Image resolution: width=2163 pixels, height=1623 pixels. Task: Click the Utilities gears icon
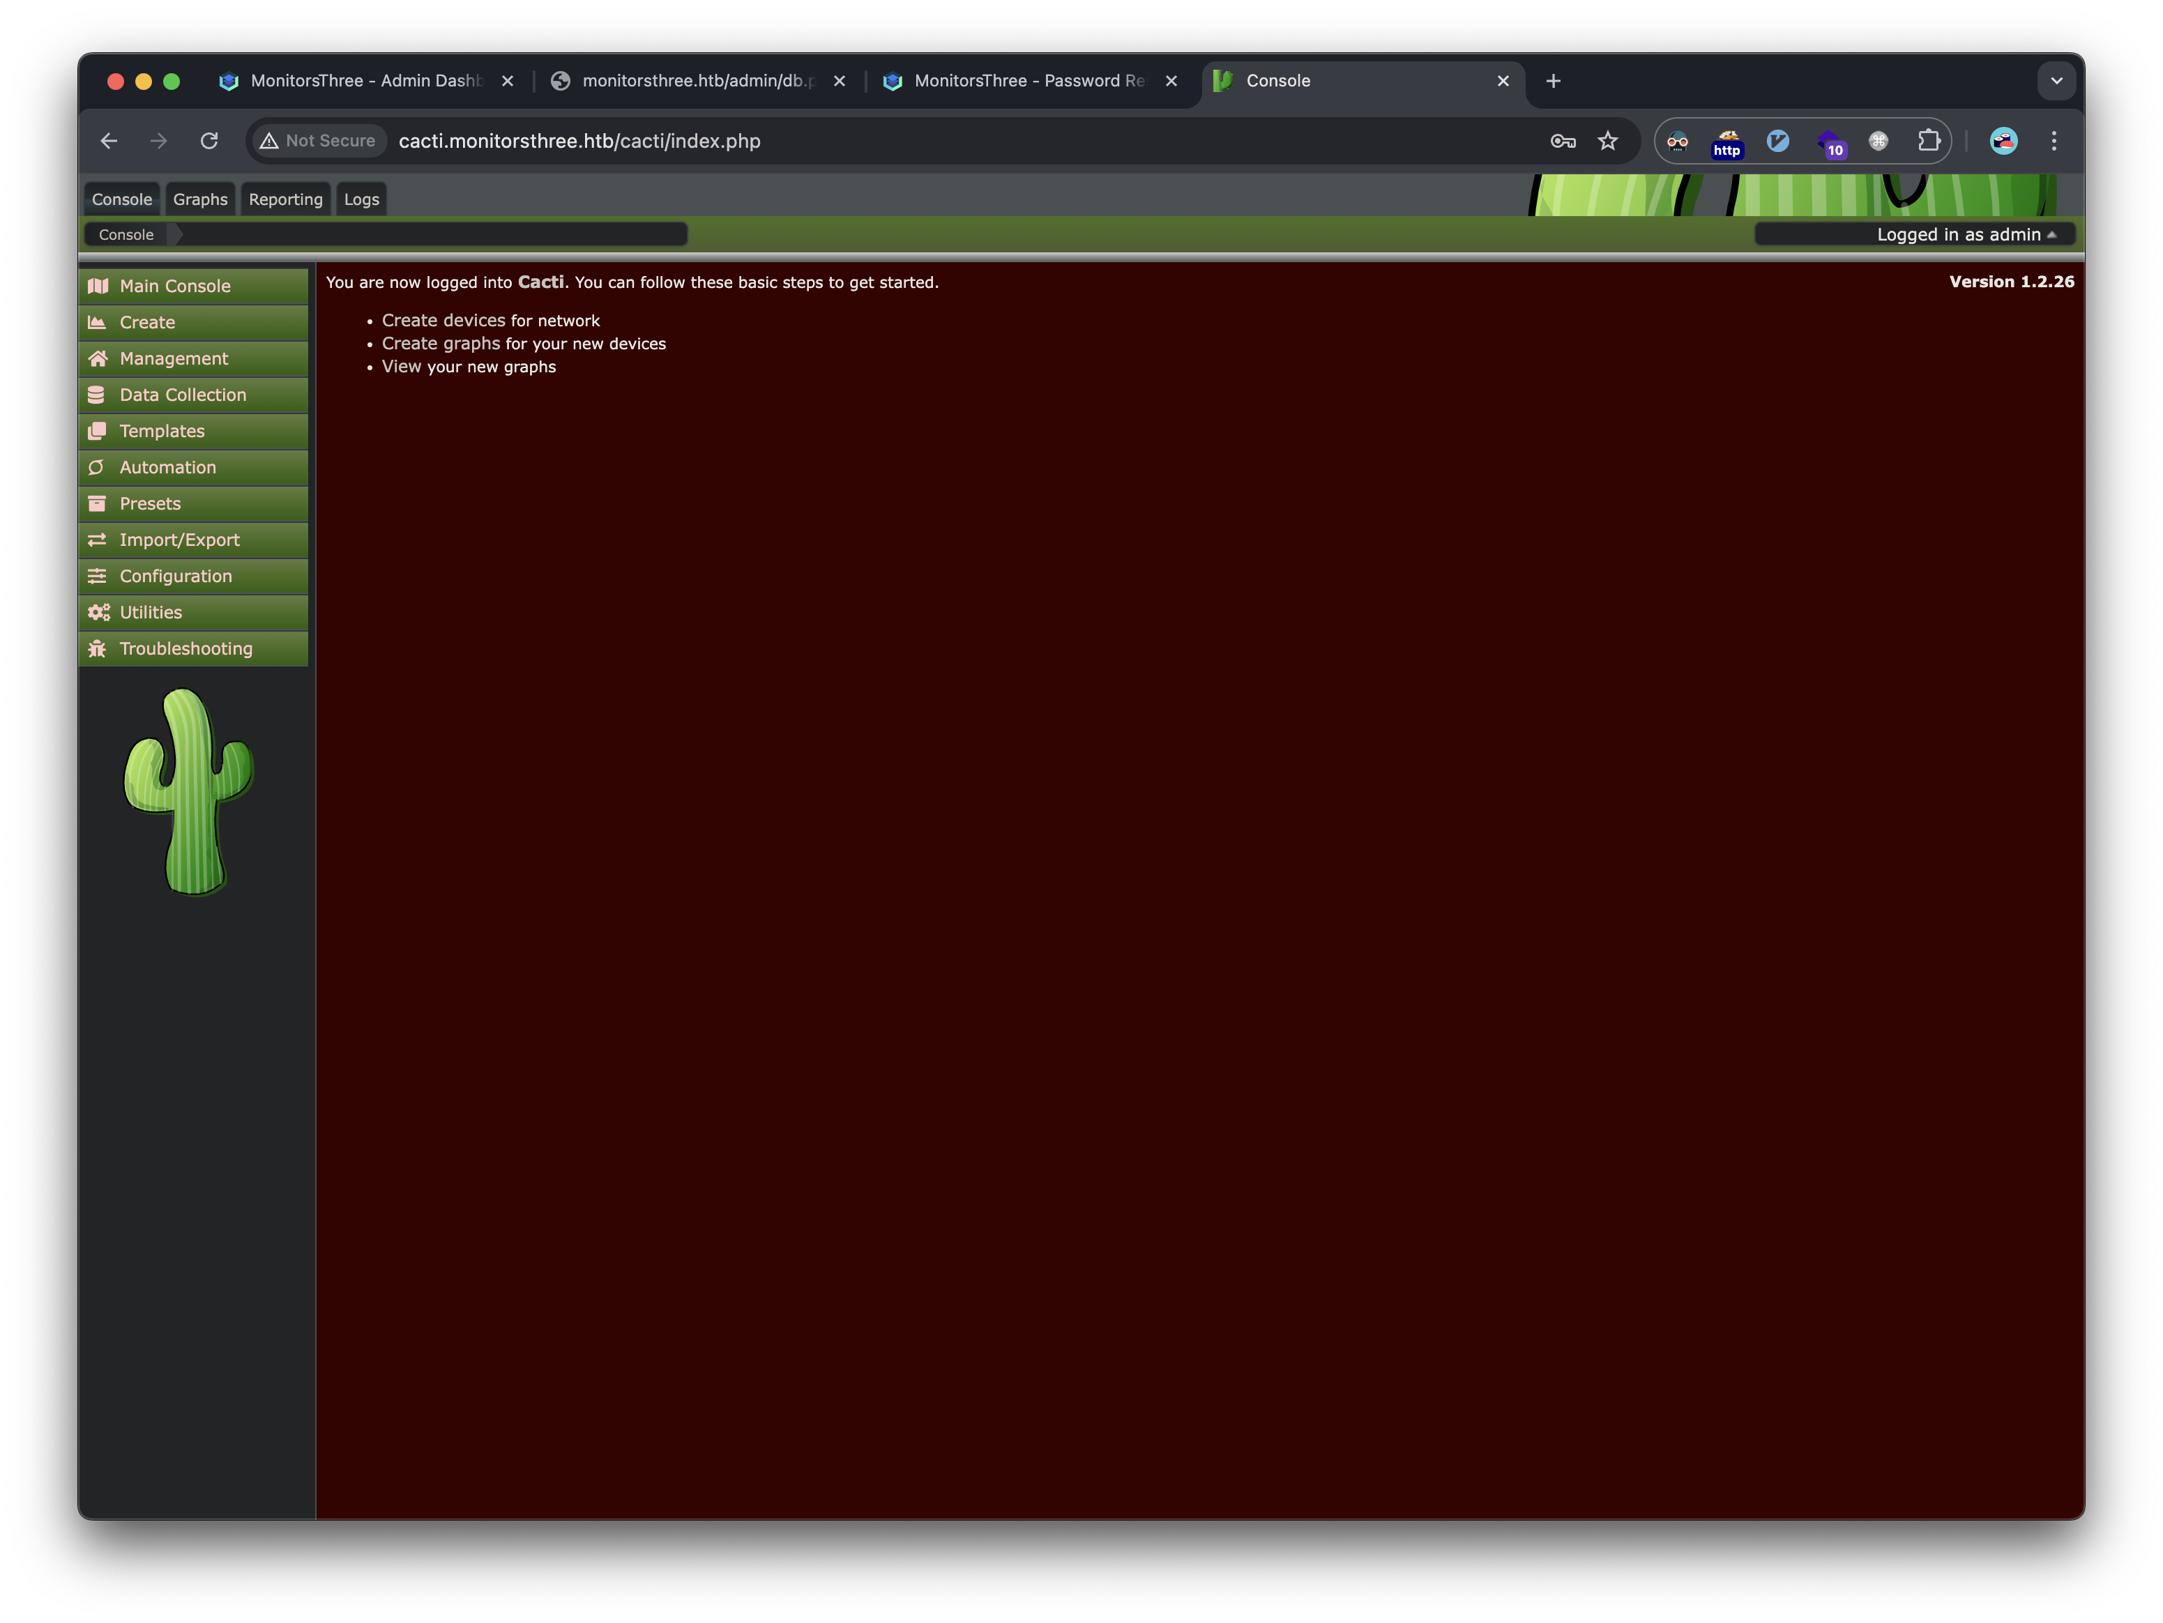(98, 612)
